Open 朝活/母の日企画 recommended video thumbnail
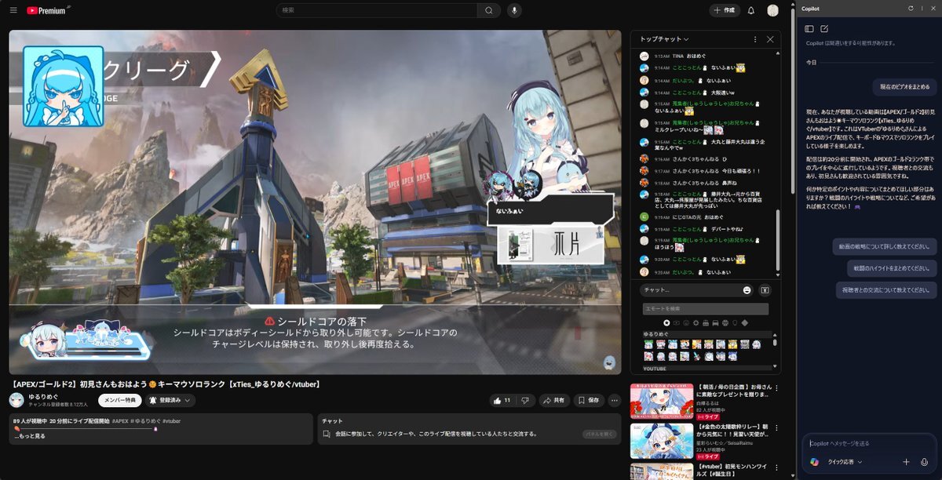The image size is (942, 480). (x=661, y=402)
